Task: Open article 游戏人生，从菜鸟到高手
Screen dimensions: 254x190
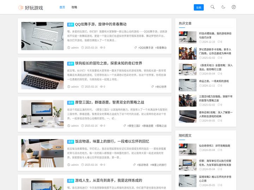Action: [109, 180]
